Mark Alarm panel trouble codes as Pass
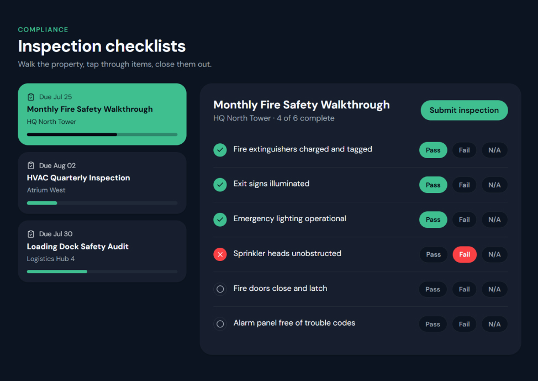 432,324
